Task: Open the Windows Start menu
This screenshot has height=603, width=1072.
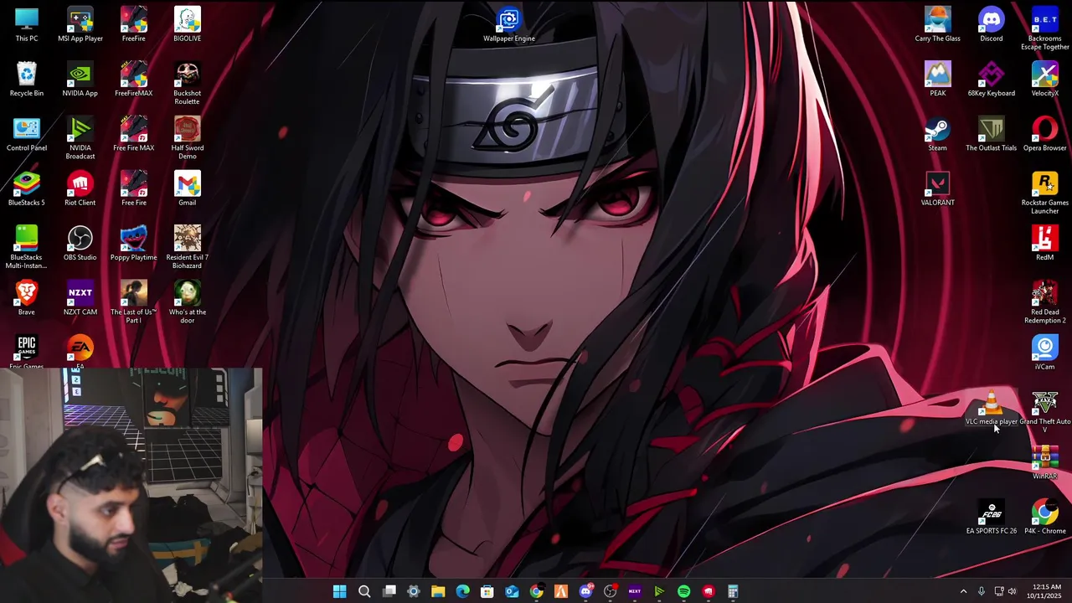Action: pyautogui.click(x=339, y=592)
